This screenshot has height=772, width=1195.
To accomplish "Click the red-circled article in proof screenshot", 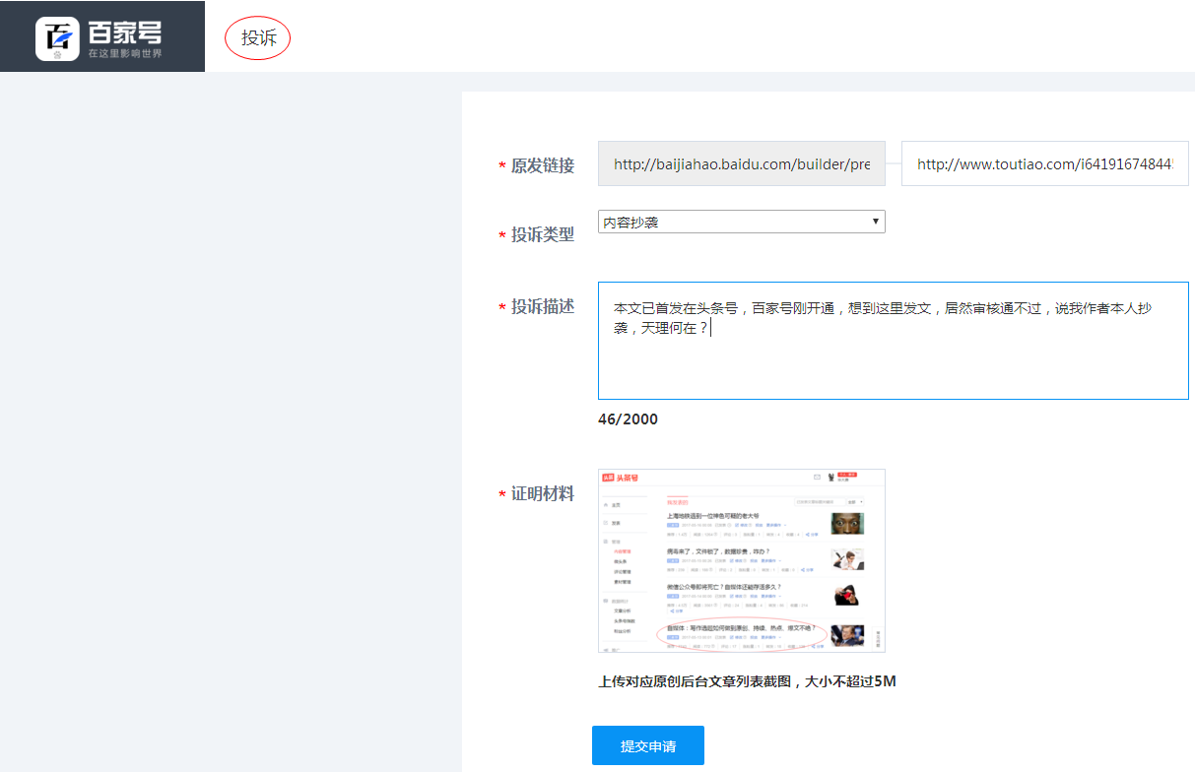I will [741, 630].
